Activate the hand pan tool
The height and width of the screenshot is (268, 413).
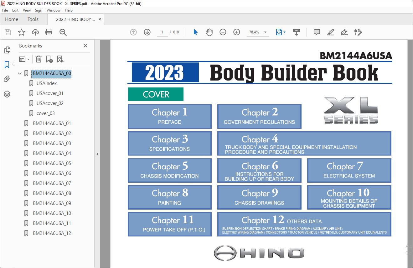tap(209, 32)
